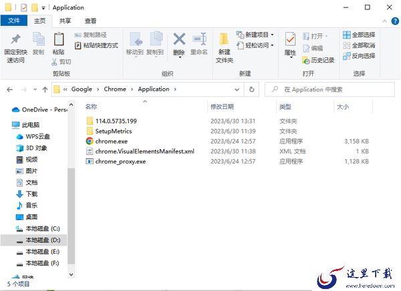Click the 粘贴 paste clipboard icon
This screenshot has width=401, height=291.
tap(59, 39)
